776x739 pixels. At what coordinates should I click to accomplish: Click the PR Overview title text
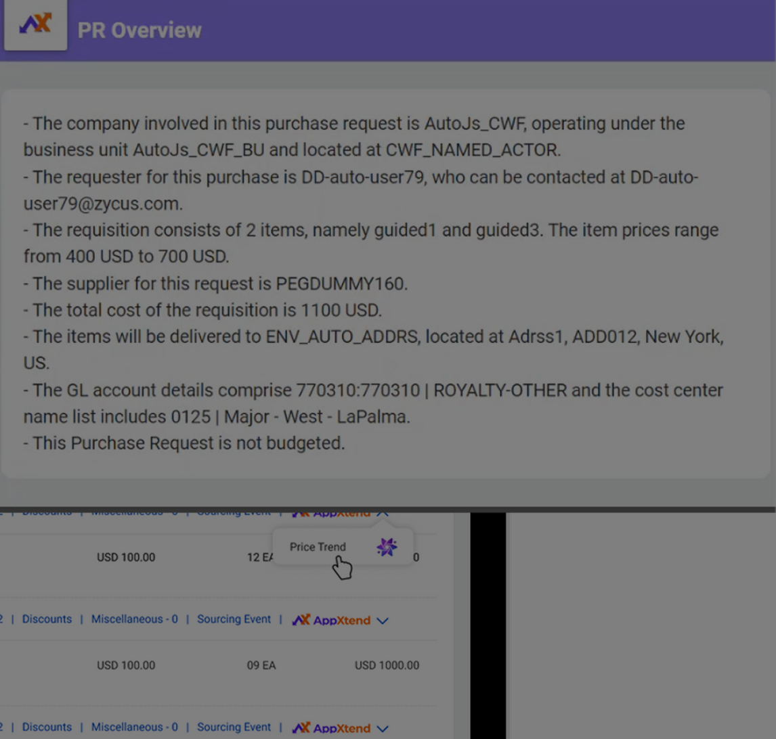(x=139, y=30)
